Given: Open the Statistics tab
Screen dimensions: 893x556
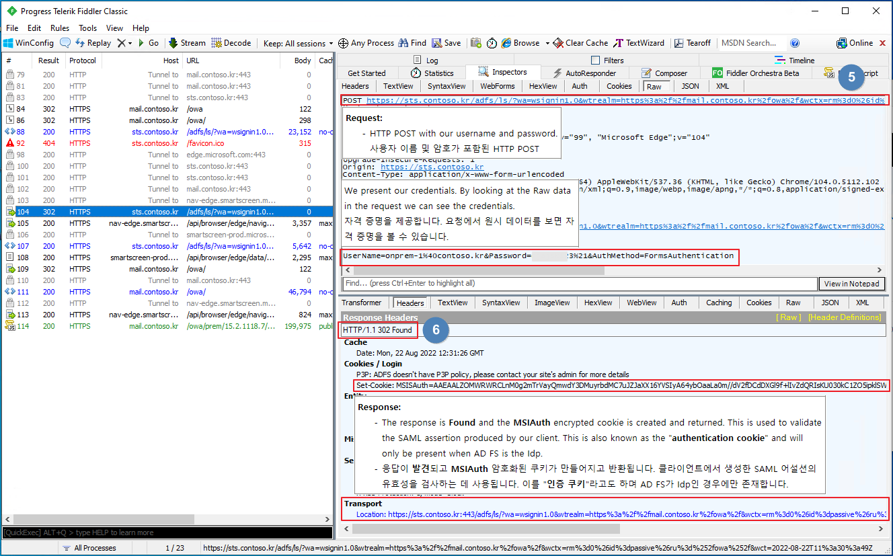Looking at the screenshot, I should tap(432, 73).
